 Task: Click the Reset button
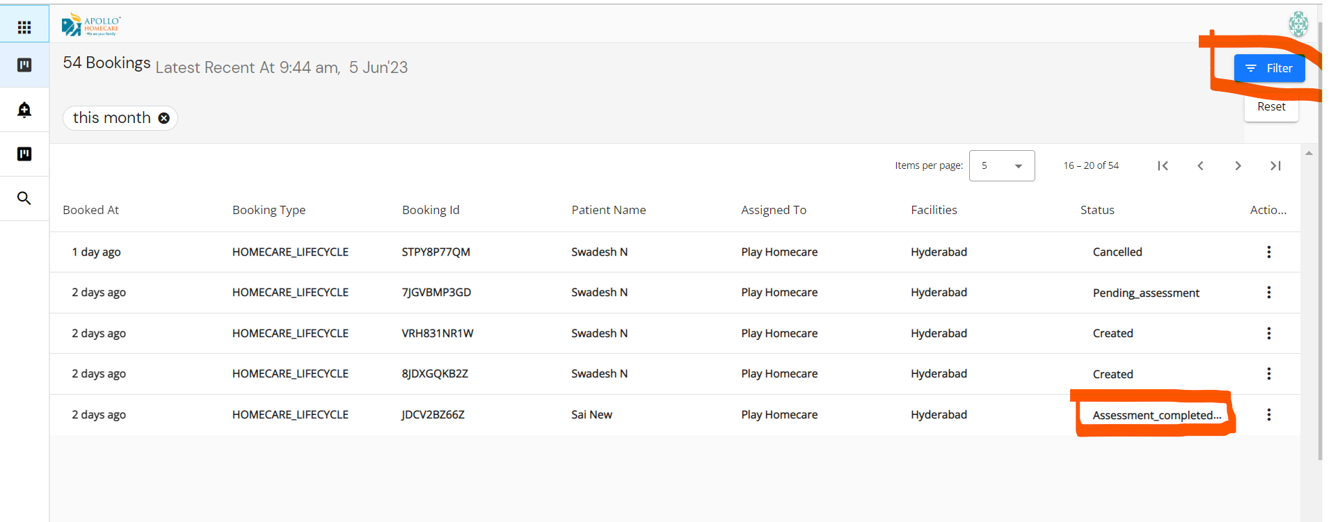click(x=1271, y=107)
